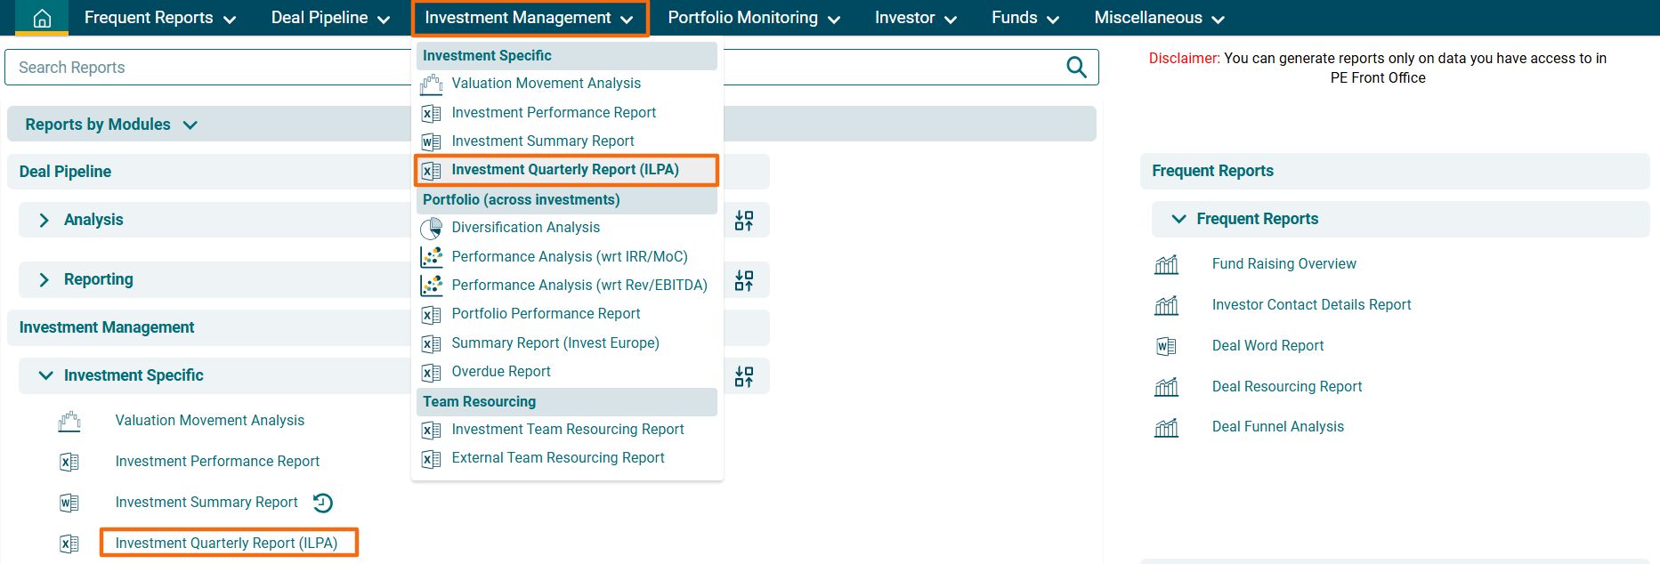The image size is (1660, 564).
Task: Choose Overdue Report from dropdown menu
Action: coord(500,372)
